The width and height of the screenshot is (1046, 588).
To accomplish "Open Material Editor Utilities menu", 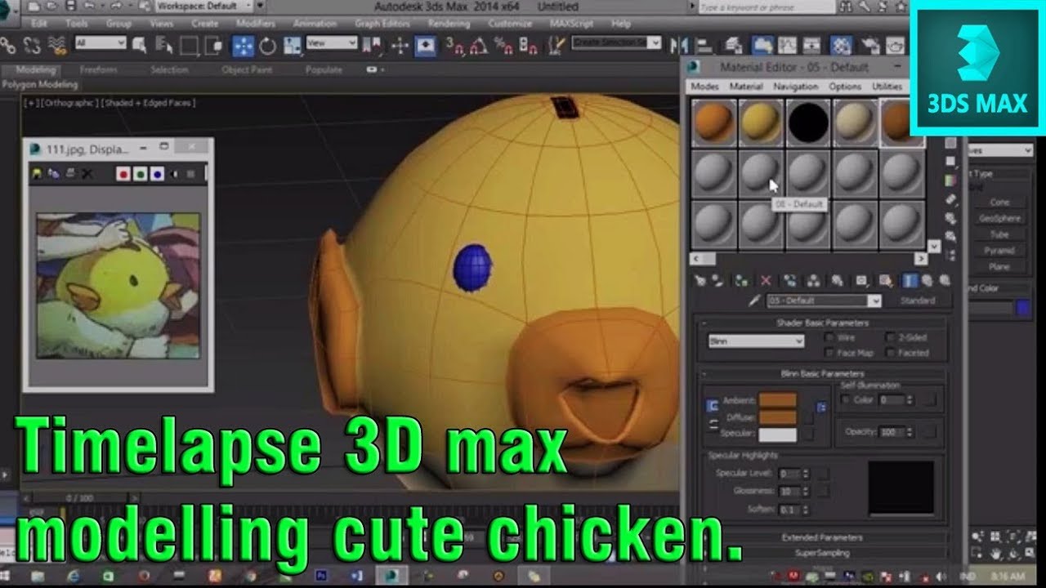I will coord(887,87).
